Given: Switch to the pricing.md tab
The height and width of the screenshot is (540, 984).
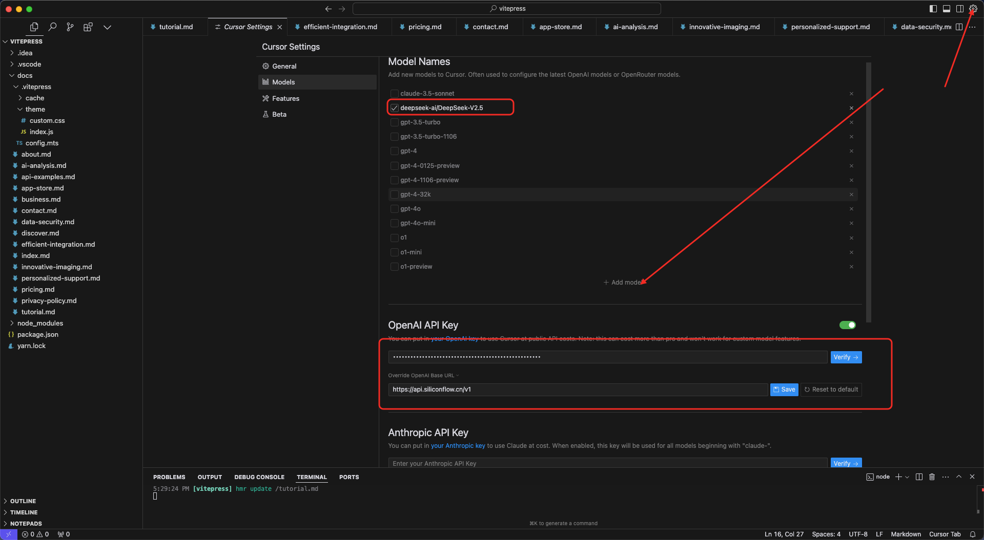Looking at the screenshot, I should tap(424, 27).
